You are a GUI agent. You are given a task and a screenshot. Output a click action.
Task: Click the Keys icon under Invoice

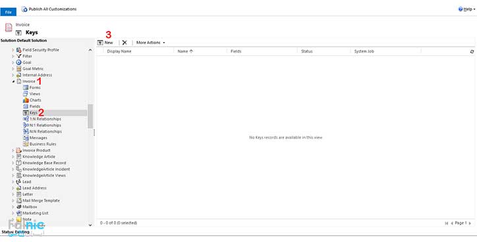pos(26,112)
